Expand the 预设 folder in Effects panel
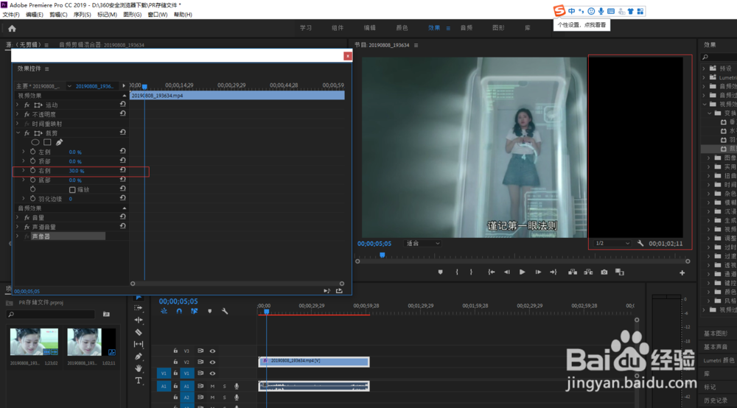This screenshot has height=408, width=737. [x=704, y=68]
